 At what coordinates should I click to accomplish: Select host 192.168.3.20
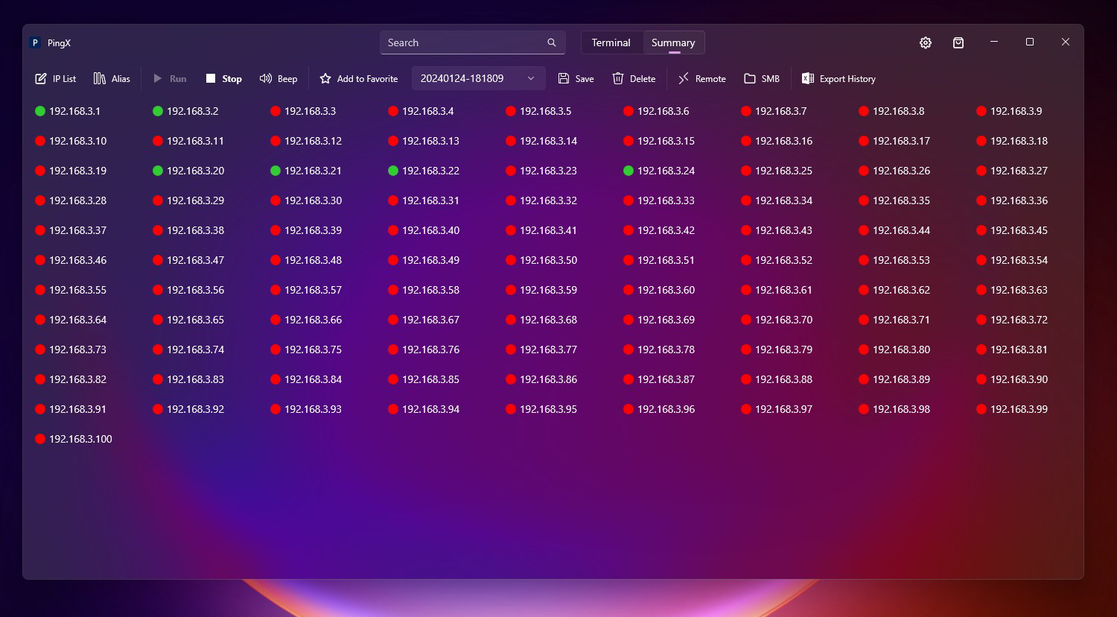click(x=188, y=171)
